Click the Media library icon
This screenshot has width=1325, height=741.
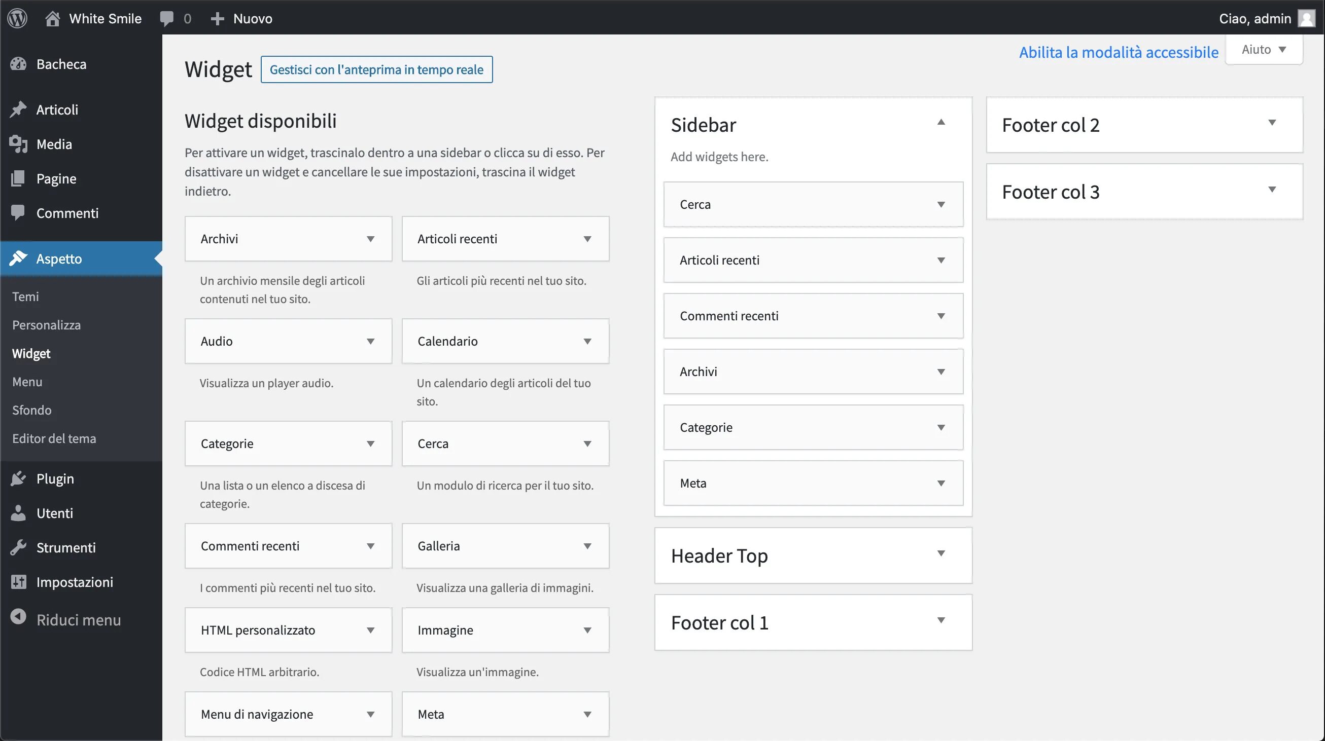pos(18,143)
